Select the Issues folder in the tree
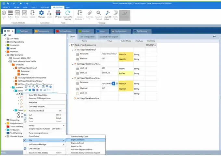 click(x=13, y=48)
